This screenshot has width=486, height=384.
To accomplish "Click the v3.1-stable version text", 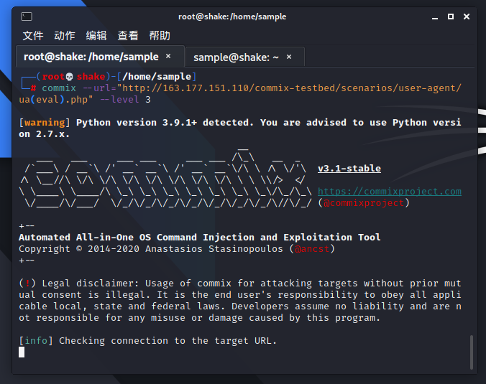I will (x=349, y=169).
